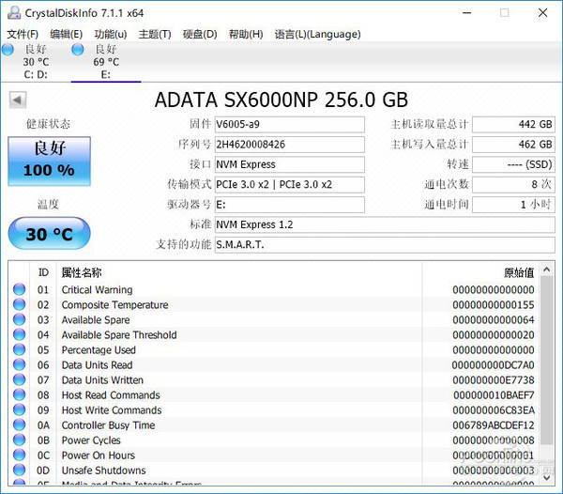The width and height of the screenshot is (563, 494).
Task: Click the power-on count field 8 次
Action: [x=513, y=185]
